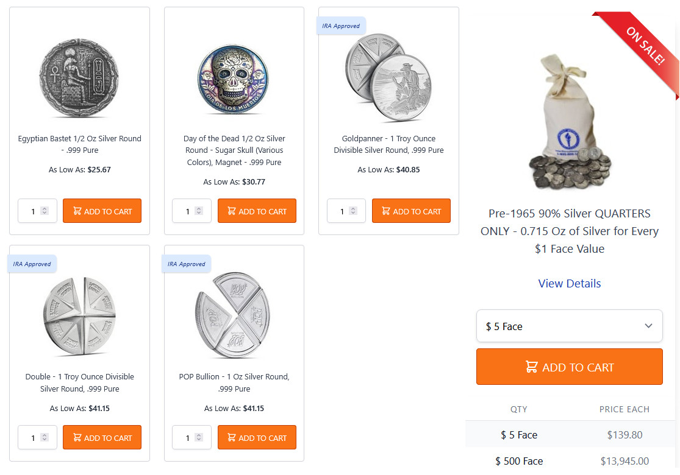
Task: Click quantity field for Double divisible round
Action: tap(34, 438)
